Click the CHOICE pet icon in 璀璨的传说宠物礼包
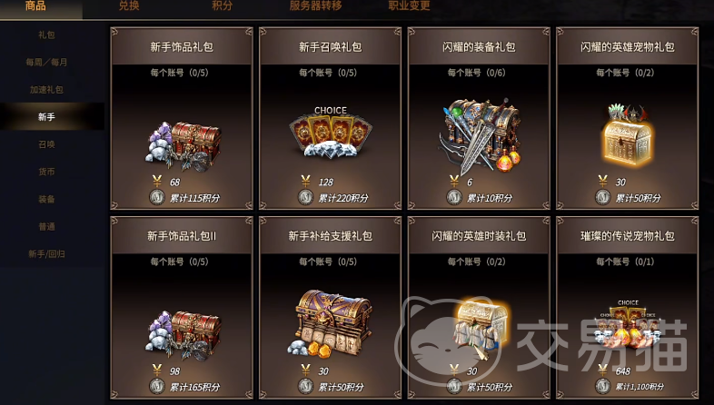Screen dimensions: 714x405 tap(628, 325)
